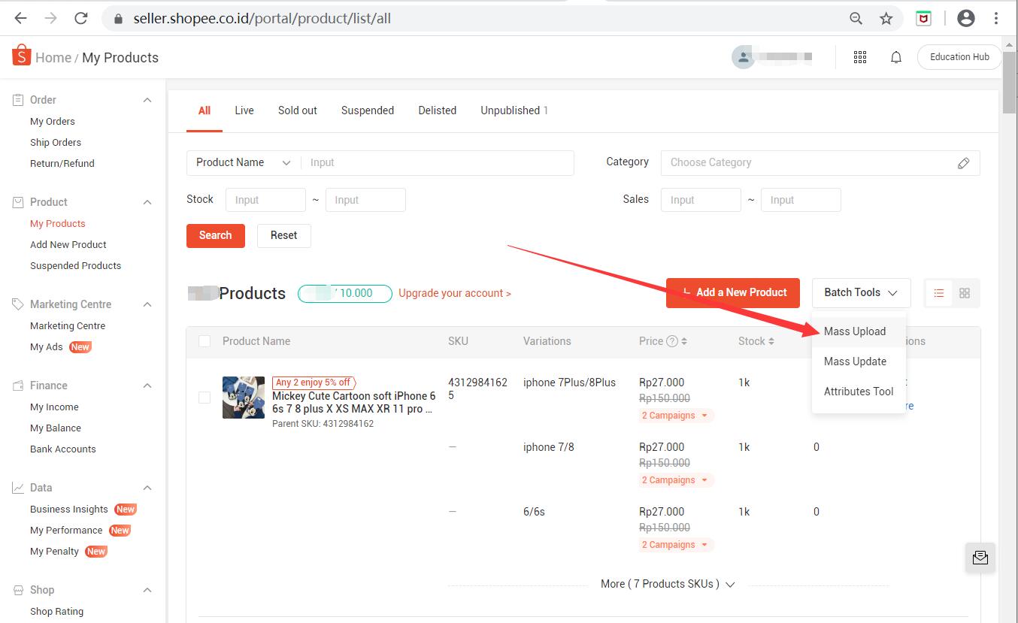Select Mass Upload from Batch Tools menu
The image size is (1018, 623).
coord(859,331)
